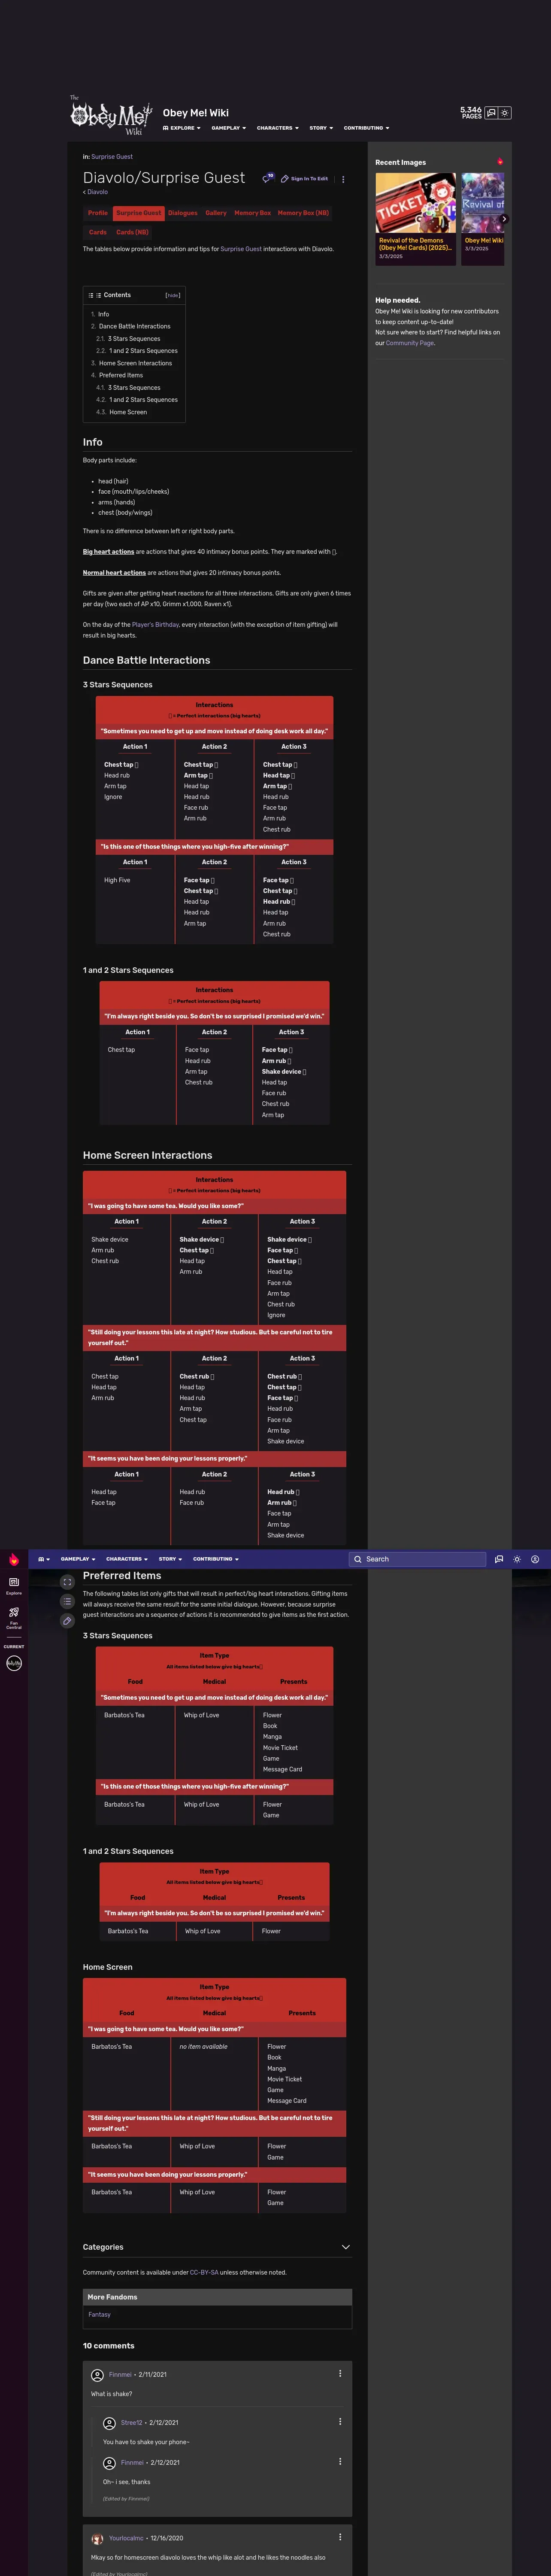The image size is (551, 2576).
Task: Click the expand page width icon
Action: click(x=67, y=1582)
